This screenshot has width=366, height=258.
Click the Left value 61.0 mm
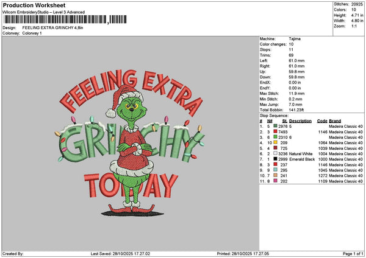click(296, 60)
